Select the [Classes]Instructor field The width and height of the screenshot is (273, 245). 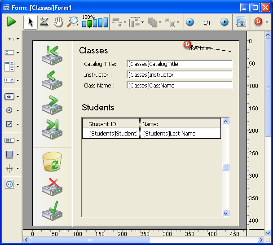point(179,75)
